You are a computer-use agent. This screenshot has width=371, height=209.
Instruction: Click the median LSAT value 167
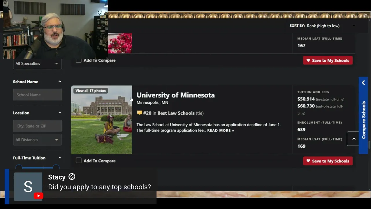pyautogui.click(x=301, y=45)
